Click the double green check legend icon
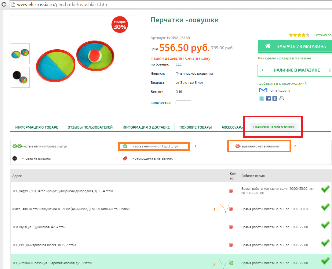 point(17,146)
